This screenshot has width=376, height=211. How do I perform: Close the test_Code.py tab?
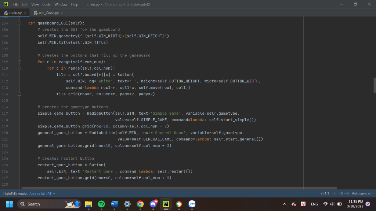pos(62,13)
